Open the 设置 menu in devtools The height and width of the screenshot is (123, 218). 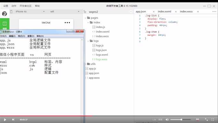[6, 6]
